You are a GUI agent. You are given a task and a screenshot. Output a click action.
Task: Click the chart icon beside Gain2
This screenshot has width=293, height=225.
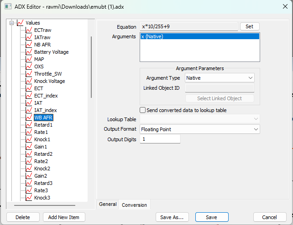coord(29,176)
